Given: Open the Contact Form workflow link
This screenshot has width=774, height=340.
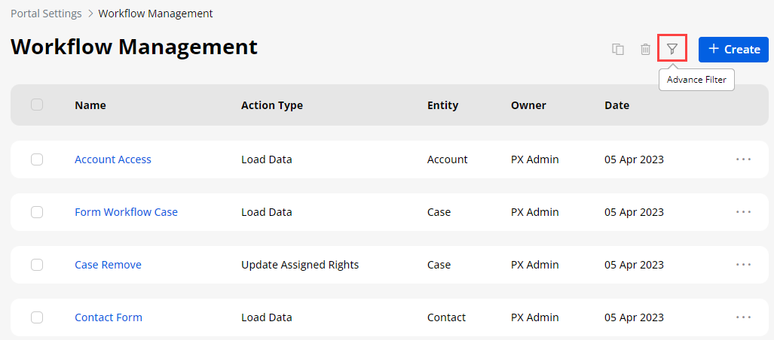Looking at the screenshot, I should (x=109, y=317).
